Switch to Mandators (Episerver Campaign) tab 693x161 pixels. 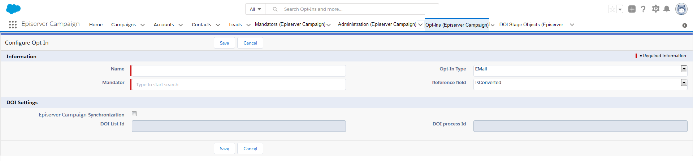pos(290,24)
